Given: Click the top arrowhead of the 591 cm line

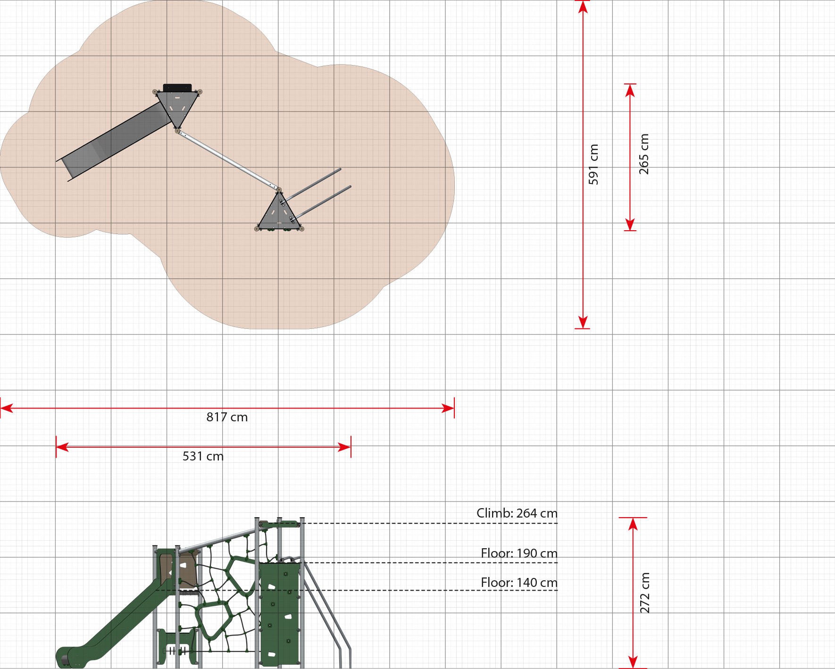Looking at the screenshot, I should click(x=583, y=7).
